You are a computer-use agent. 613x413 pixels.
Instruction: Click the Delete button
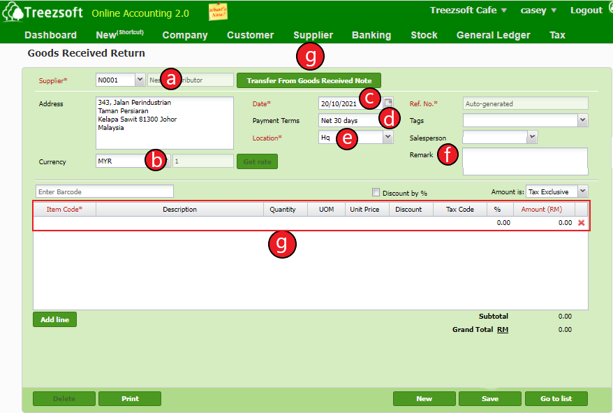coord(64,398)
